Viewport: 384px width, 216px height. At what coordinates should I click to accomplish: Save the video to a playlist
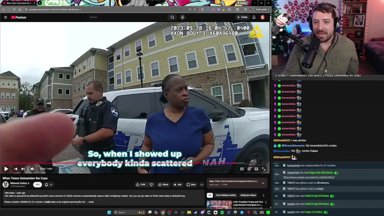[191, 184]
